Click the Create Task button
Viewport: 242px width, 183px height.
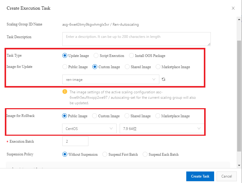[200, 176]
